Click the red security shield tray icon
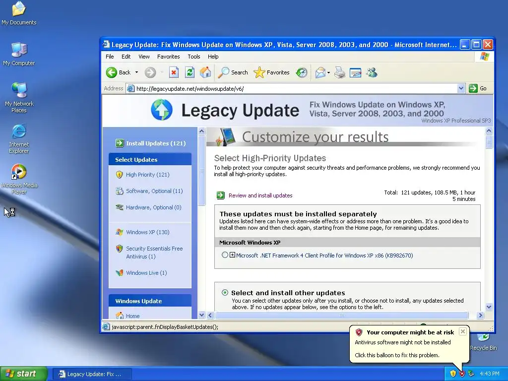508x381 pixels. 462,374
